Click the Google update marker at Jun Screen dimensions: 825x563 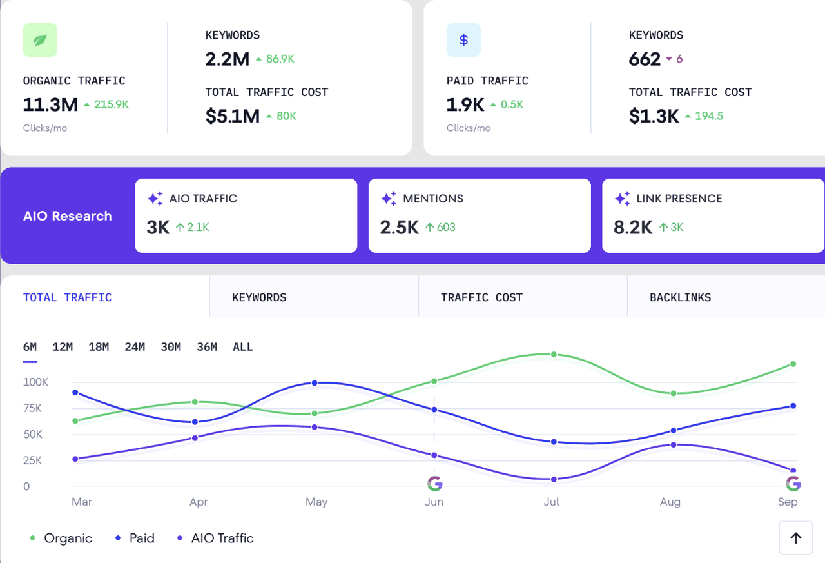pos(434,483)
